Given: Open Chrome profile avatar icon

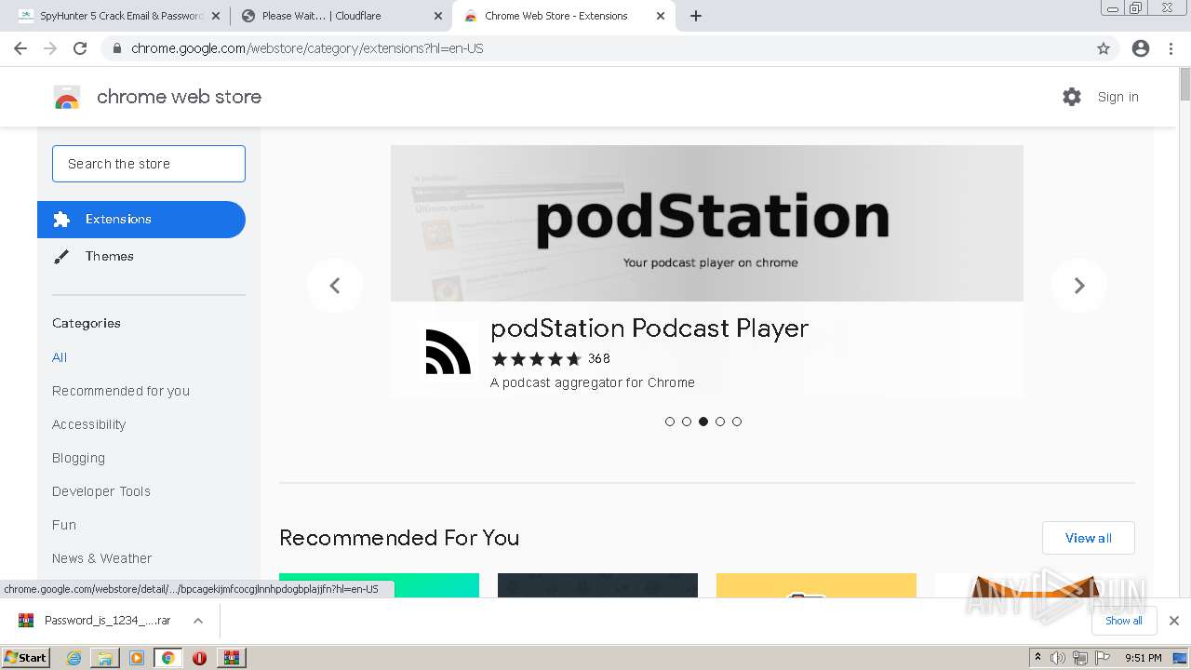Looking at the screenshot, I should (1141, 48).
